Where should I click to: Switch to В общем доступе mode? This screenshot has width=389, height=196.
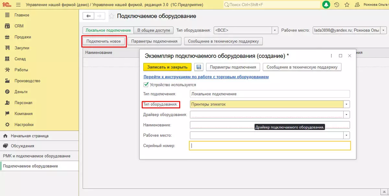point(154,30)
